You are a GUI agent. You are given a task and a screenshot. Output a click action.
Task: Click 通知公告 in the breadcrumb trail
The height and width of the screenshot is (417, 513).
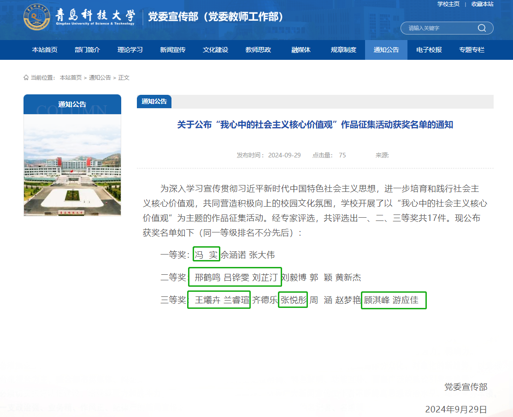pyautogui.click(x=100, y=78)
